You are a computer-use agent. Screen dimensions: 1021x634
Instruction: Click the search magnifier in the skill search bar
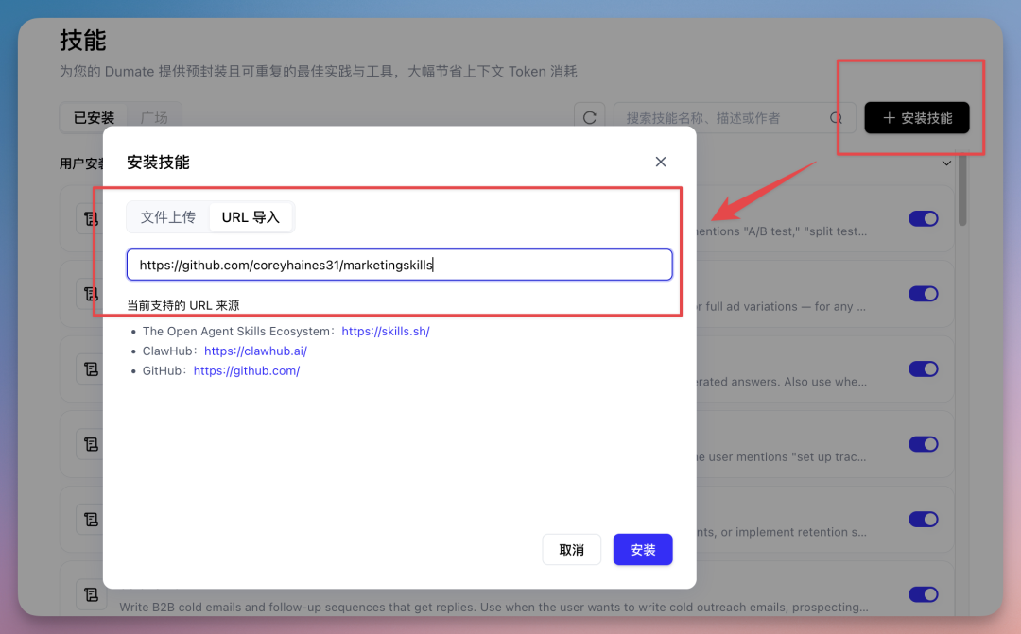[836, 117]
